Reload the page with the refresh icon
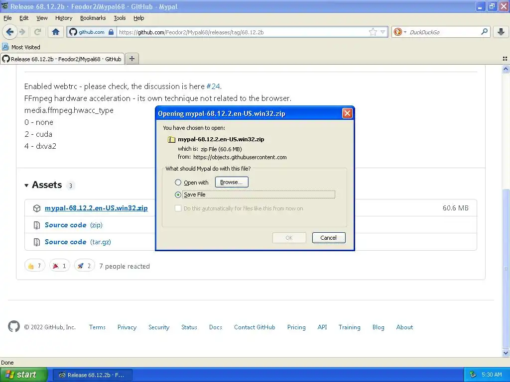Viewport: 510px width, 382px height. tap(37, 32)
